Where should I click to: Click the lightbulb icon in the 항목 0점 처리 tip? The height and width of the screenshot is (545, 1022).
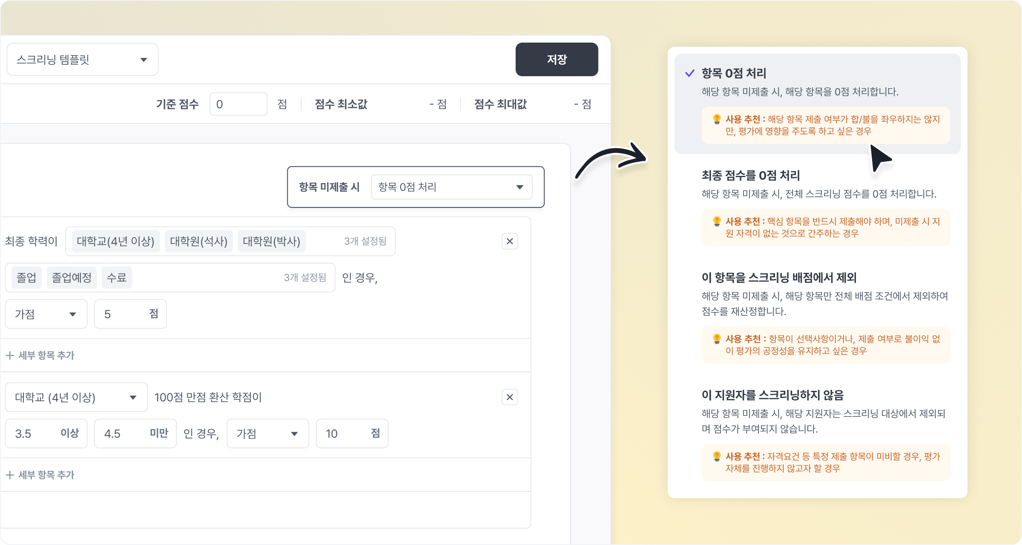[x=717, y=119]
